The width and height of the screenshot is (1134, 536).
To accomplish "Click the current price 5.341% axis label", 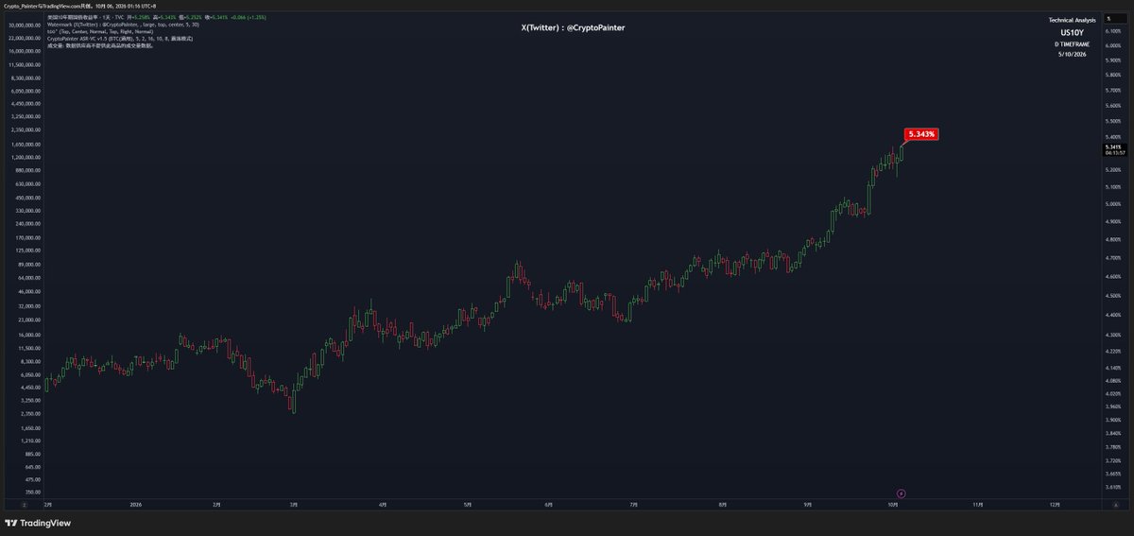I will [x=1113, y=148].
